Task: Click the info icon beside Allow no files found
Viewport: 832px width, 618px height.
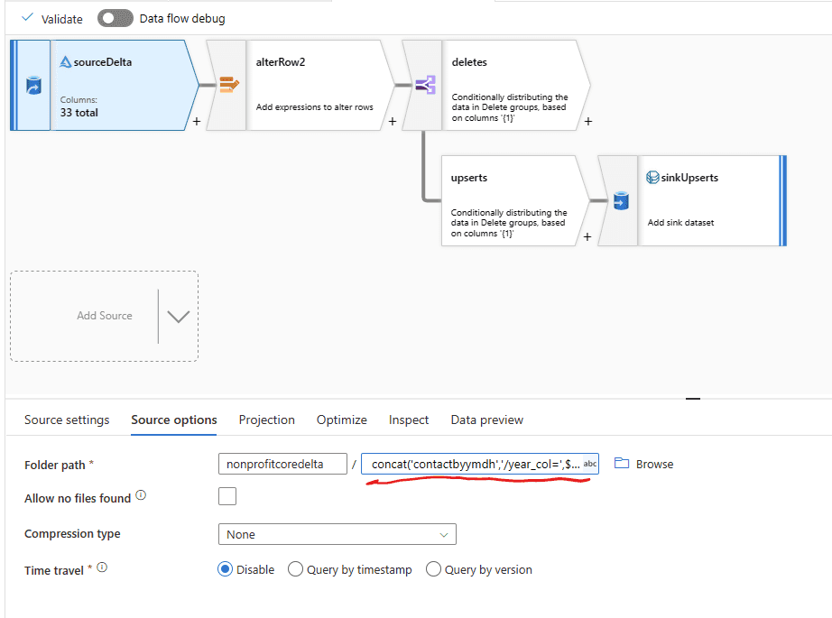Action: pyautogui.click(x=141, y=496)
